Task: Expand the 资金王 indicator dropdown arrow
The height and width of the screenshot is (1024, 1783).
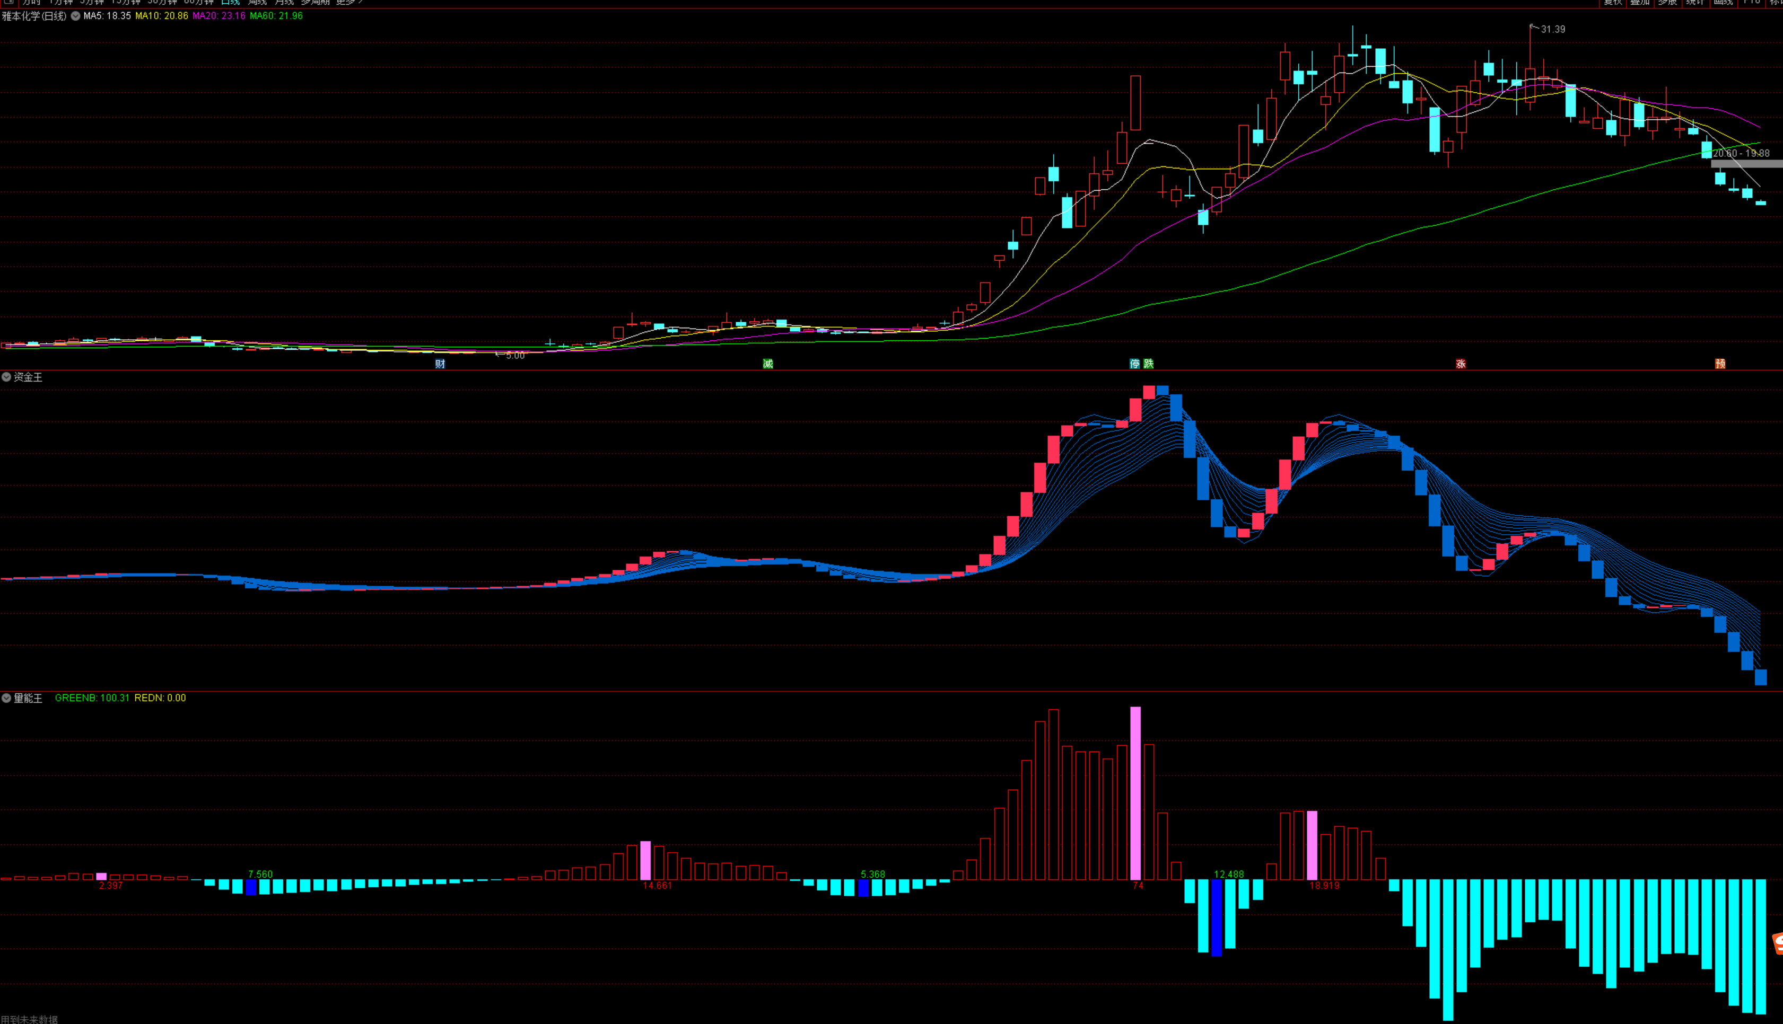Action: [6, 377]
